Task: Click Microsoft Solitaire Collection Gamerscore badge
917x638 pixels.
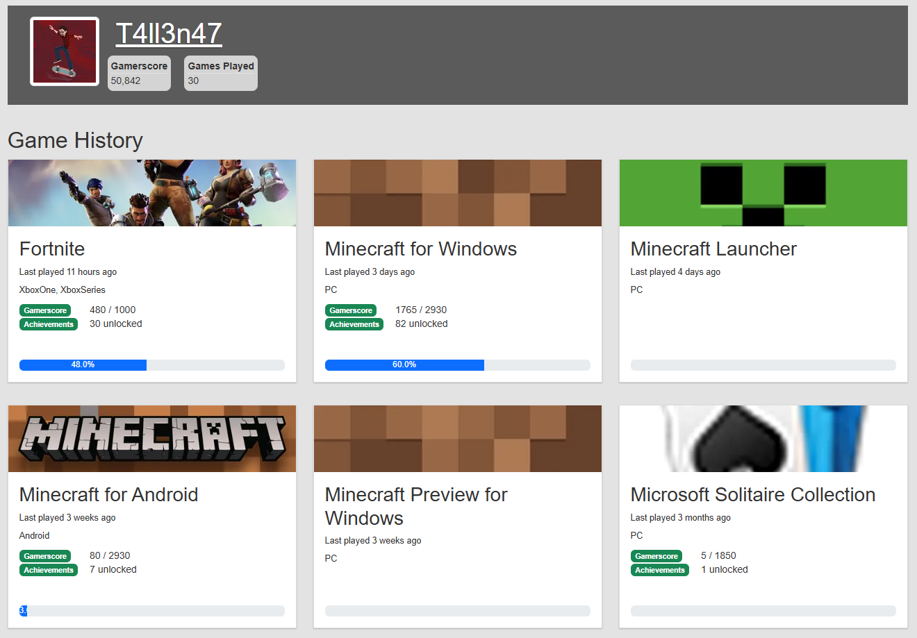Action: (x=656, y=556)
